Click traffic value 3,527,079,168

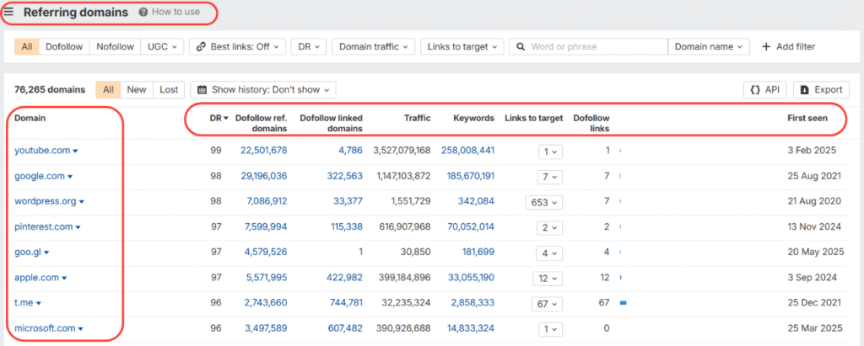click(x=402, y=150)
